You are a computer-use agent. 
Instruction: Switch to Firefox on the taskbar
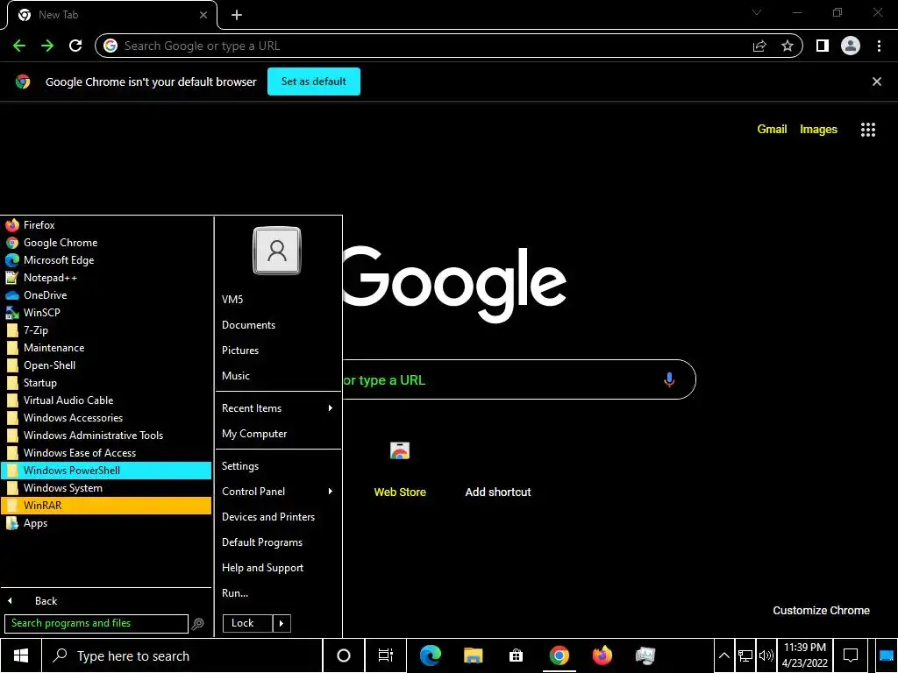tap(602, 655)
